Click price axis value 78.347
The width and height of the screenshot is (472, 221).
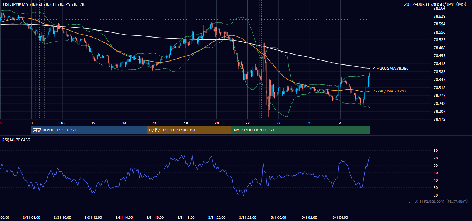(x=439, y=80)
